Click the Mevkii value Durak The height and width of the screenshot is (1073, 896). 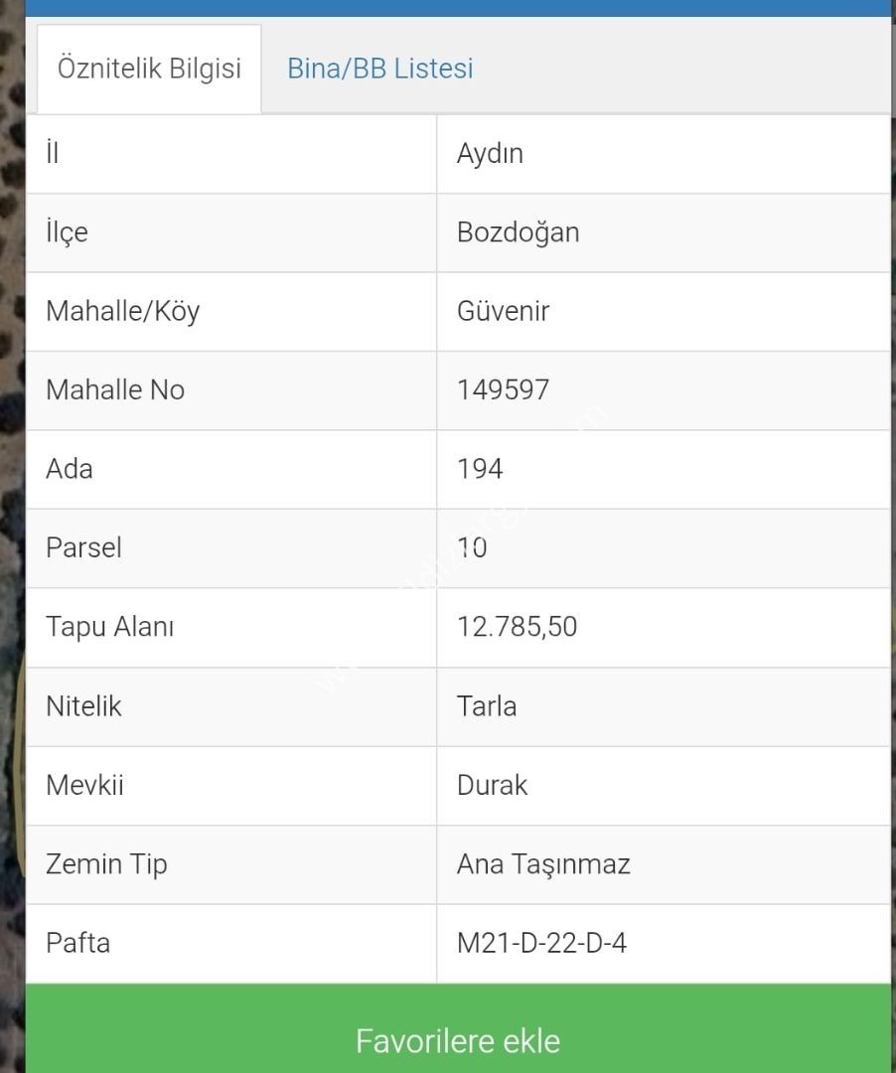click(x=492, y=786)
